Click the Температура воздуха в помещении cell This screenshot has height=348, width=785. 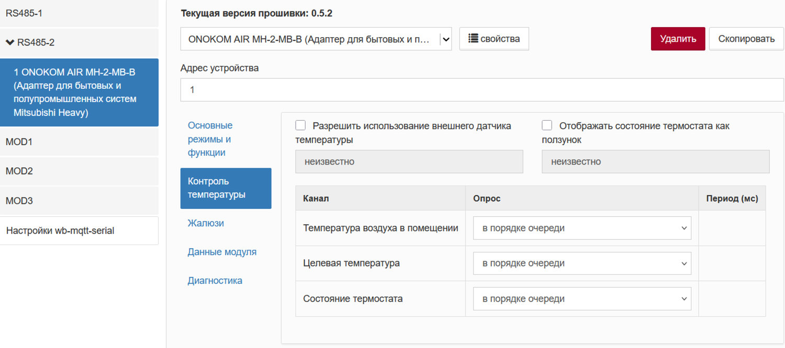click(380, 228)
